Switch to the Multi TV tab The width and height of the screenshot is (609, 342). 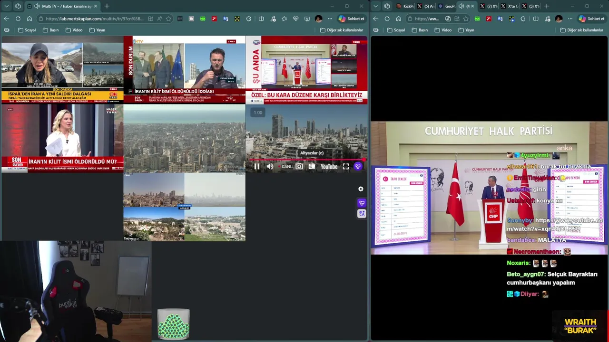pyautogui.click(x=62, y=6)
